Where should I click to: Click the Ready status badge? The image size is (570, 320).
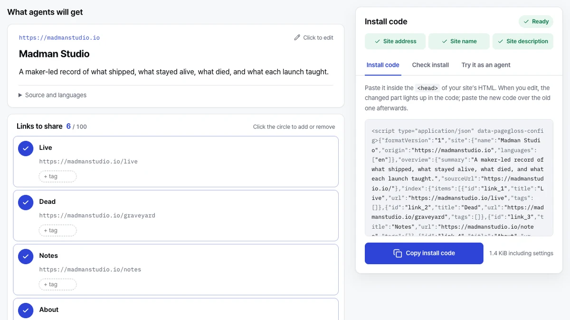coord(536,21)
